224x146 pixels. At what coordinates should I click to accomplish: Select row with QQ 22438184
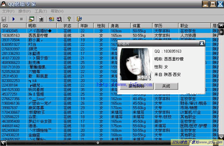click(x=110, y=85)
